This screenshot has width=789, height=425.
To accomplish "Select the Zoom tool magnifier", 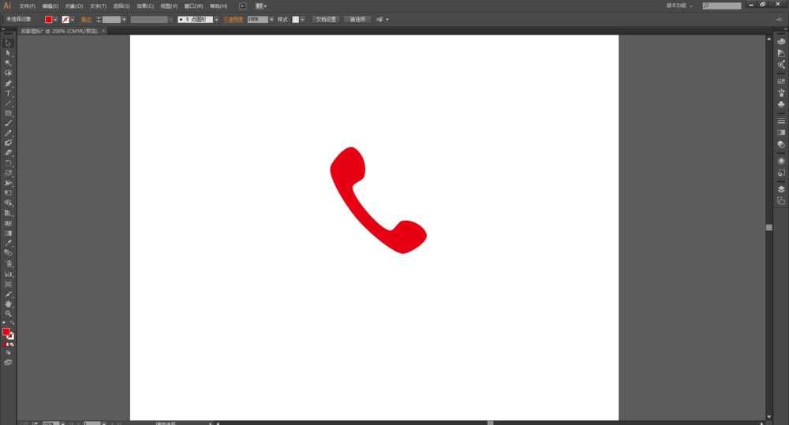I will coord(9,314).
